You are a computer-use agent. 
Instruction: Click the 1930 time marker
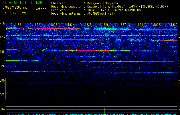(174, 25)
